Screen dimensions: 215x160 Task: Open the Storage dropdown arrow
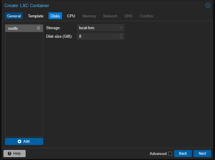coord(121,28)
